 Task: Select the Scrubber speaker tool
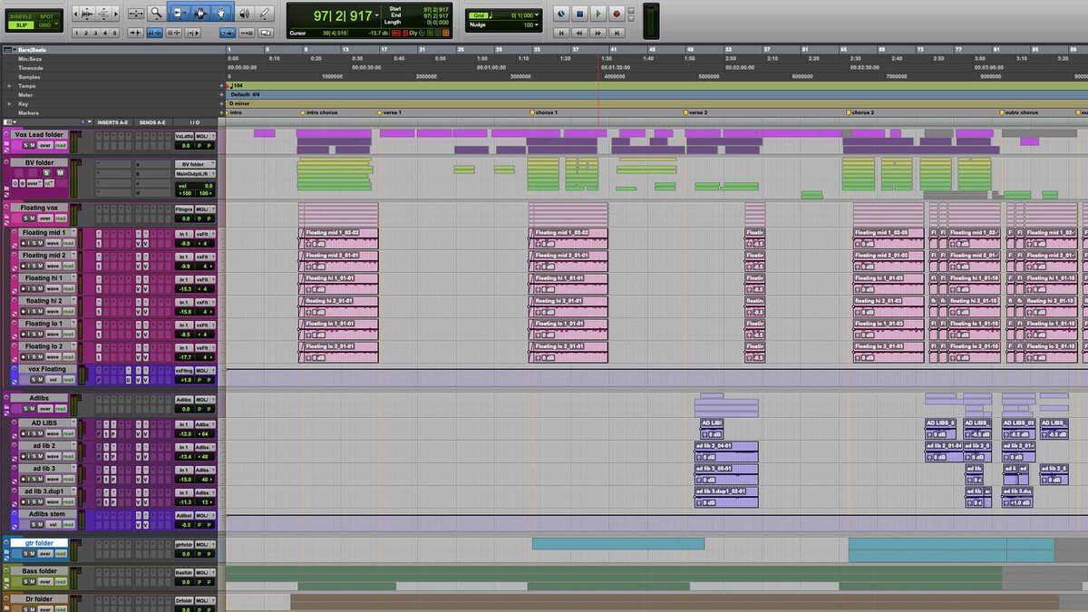(245, 13)
